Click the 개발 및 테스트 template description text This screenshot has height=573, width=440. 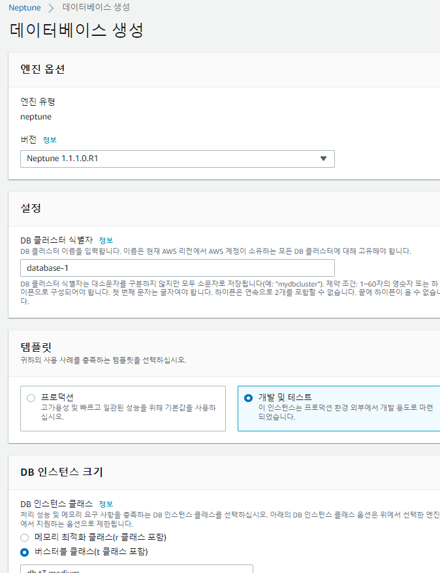click(x=346, y=412)
